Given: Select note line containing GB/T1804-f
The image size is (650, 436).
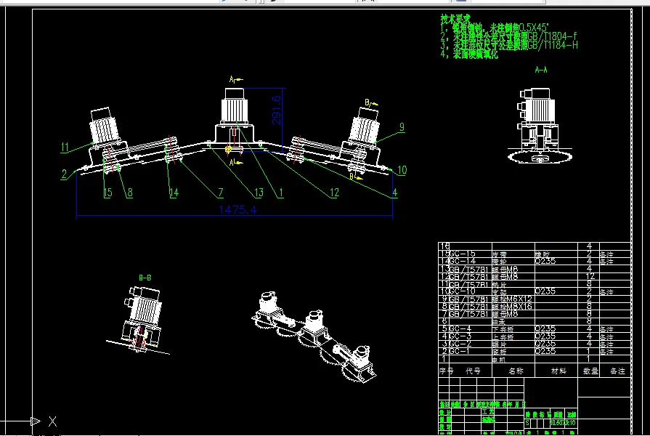Looking at the screenshot, I should (508, 36).
